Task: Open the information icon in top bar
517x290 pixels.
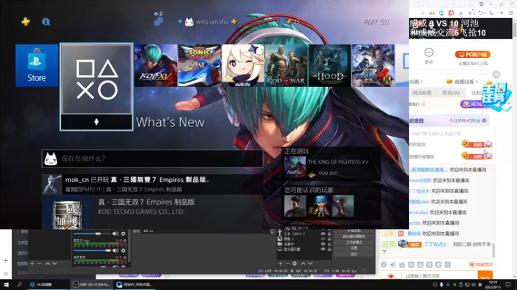Action: pyautogui.click(x=46, y=22)
